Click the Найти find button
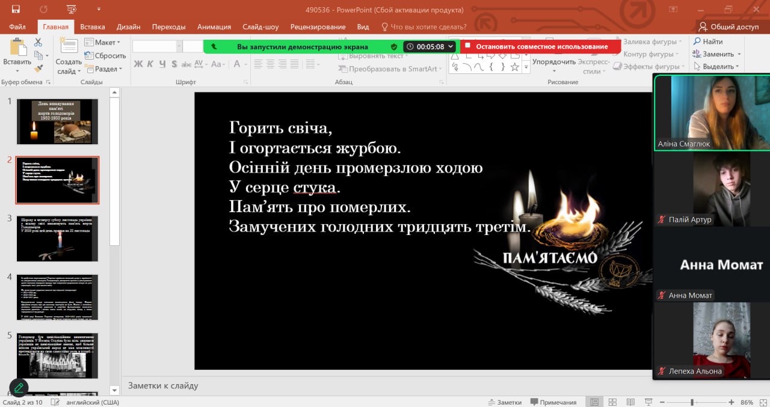This screenshot has width=770, height=407. (708, 41)
